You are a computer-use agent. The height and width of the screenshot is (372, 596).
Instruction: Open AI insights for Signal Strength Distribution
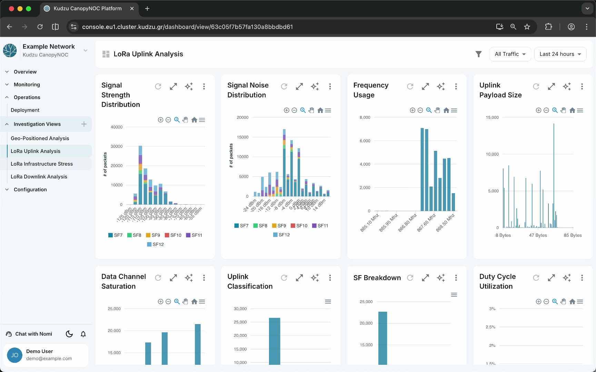189,86
